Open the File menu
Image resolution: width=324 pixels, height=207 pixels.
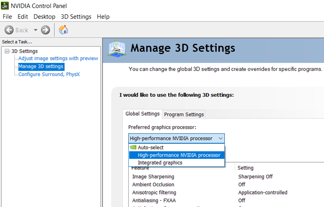pyautogui.click(x=7, y=17)
